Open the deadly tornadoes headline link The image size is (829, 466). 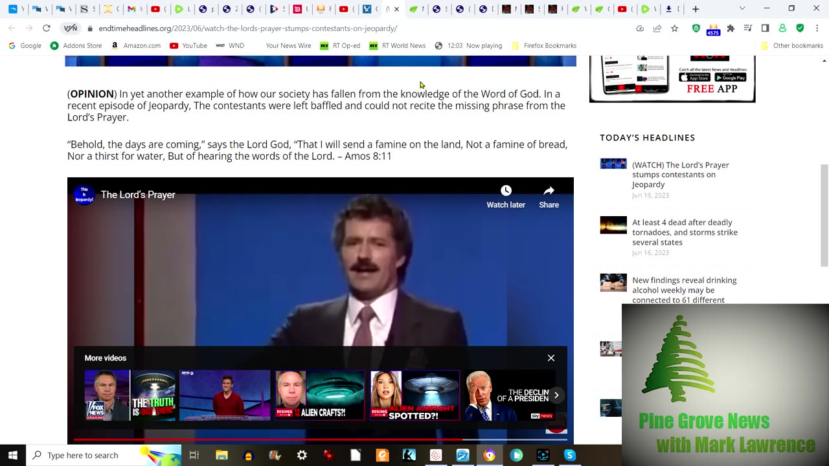(685, 232)
